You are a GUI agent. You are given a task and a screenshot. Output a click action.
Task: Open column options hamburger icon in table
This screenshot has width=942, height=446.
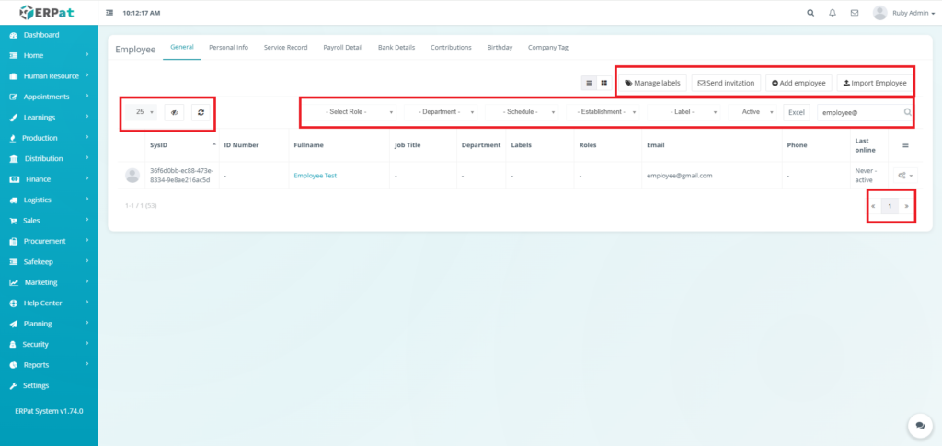[x=905, y=145]
